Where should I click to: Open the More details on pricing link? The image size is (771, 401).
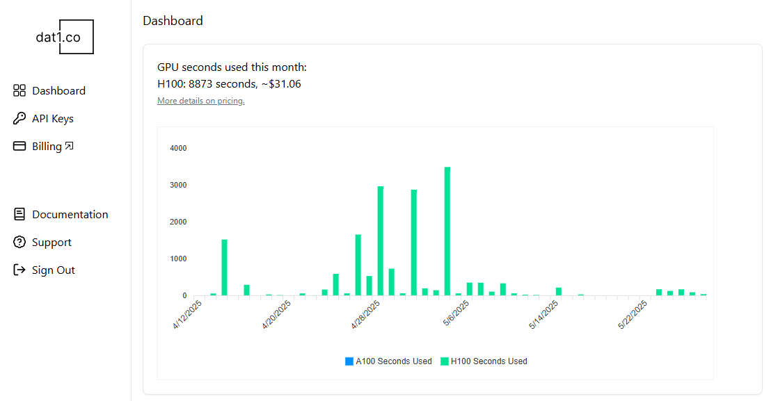[200, 101]
